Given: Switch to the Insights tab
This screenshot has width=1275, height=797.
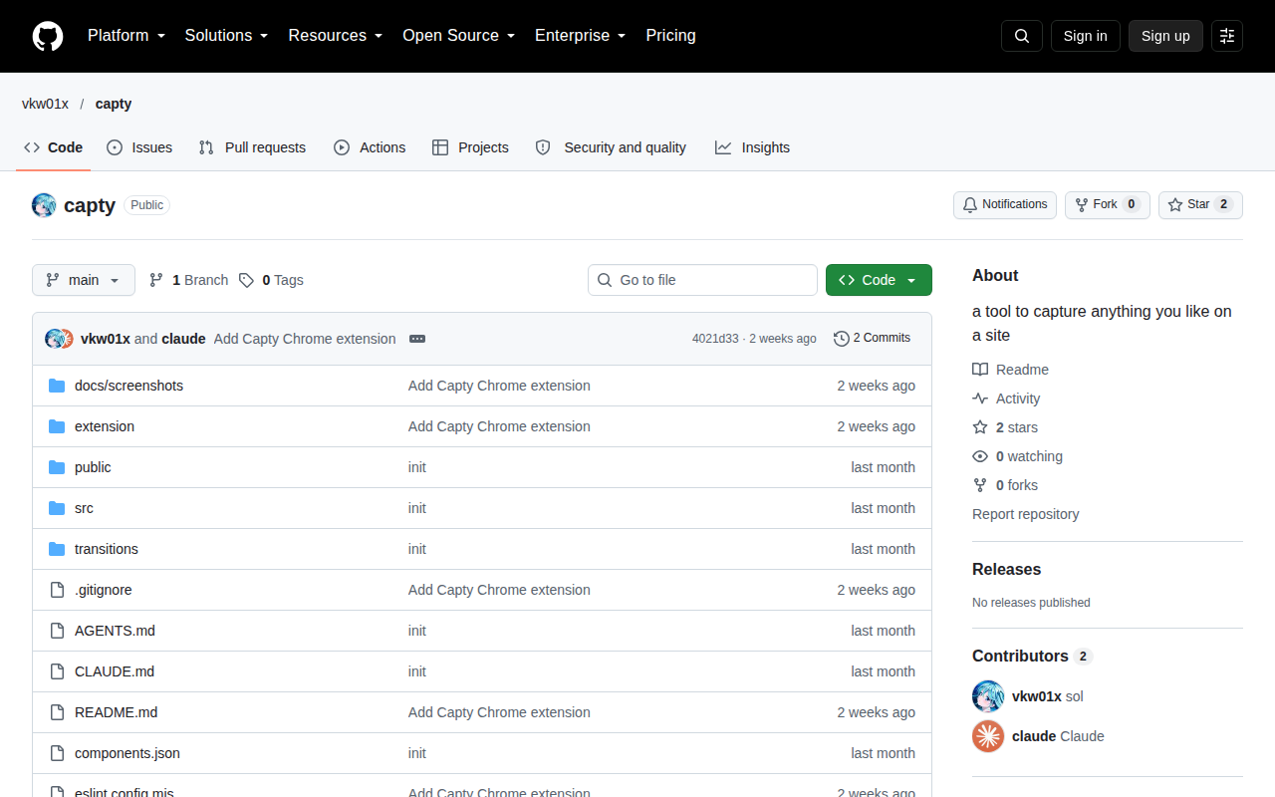Looking at the screenshot, I should [752, 147].
